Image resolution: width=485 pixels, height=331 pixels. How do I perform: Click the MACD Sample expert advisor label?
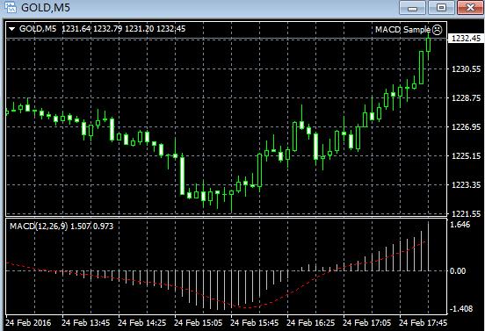click(402, 30)
